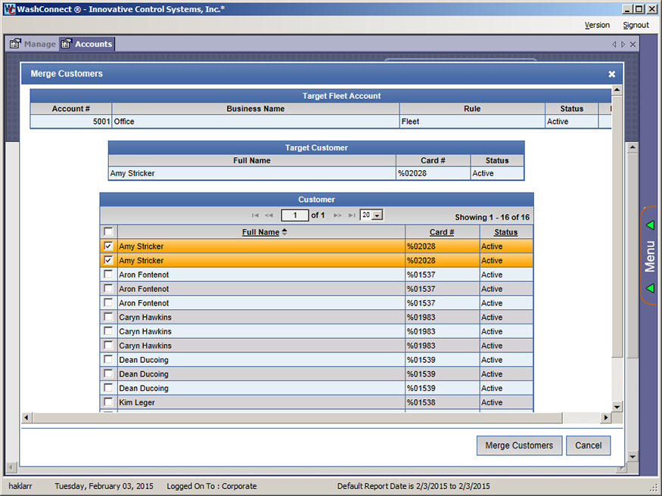Jump to last page of customer list
662x496 pixels.
click(x=351, y=215)
